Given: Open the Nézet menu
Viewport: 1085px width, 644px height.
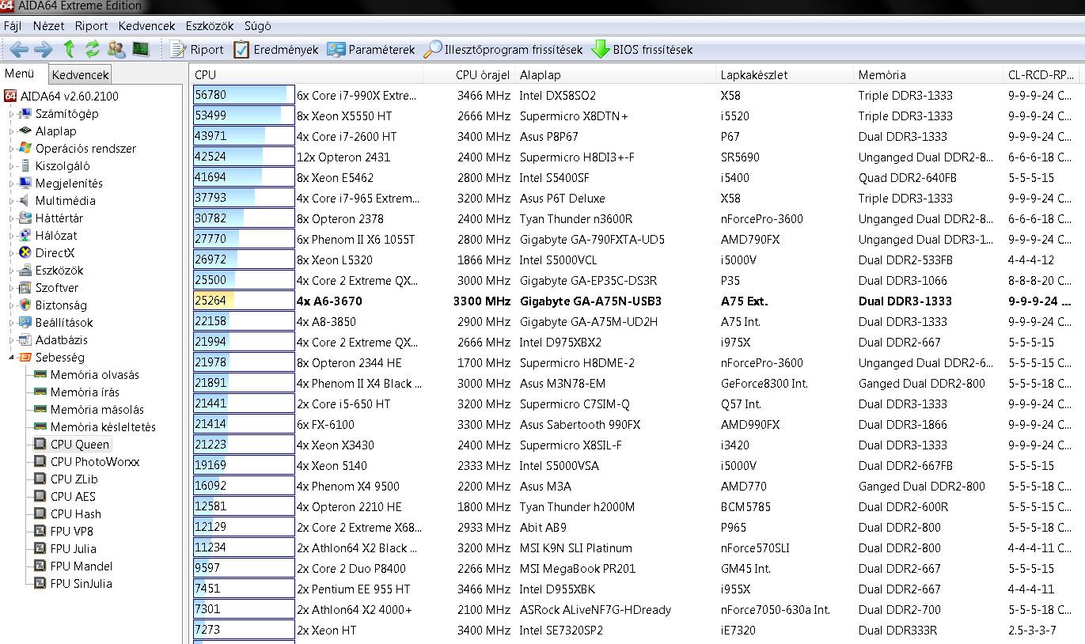Looking at the screenshot, I should (49, 25).
